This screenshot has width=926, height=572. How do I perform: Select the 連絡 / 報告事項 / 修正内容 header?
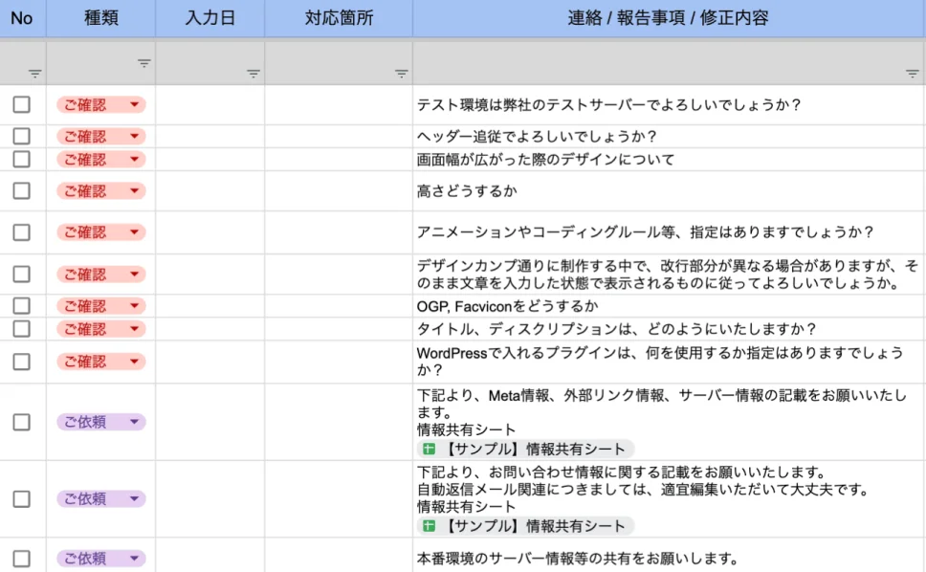point(669,18)
